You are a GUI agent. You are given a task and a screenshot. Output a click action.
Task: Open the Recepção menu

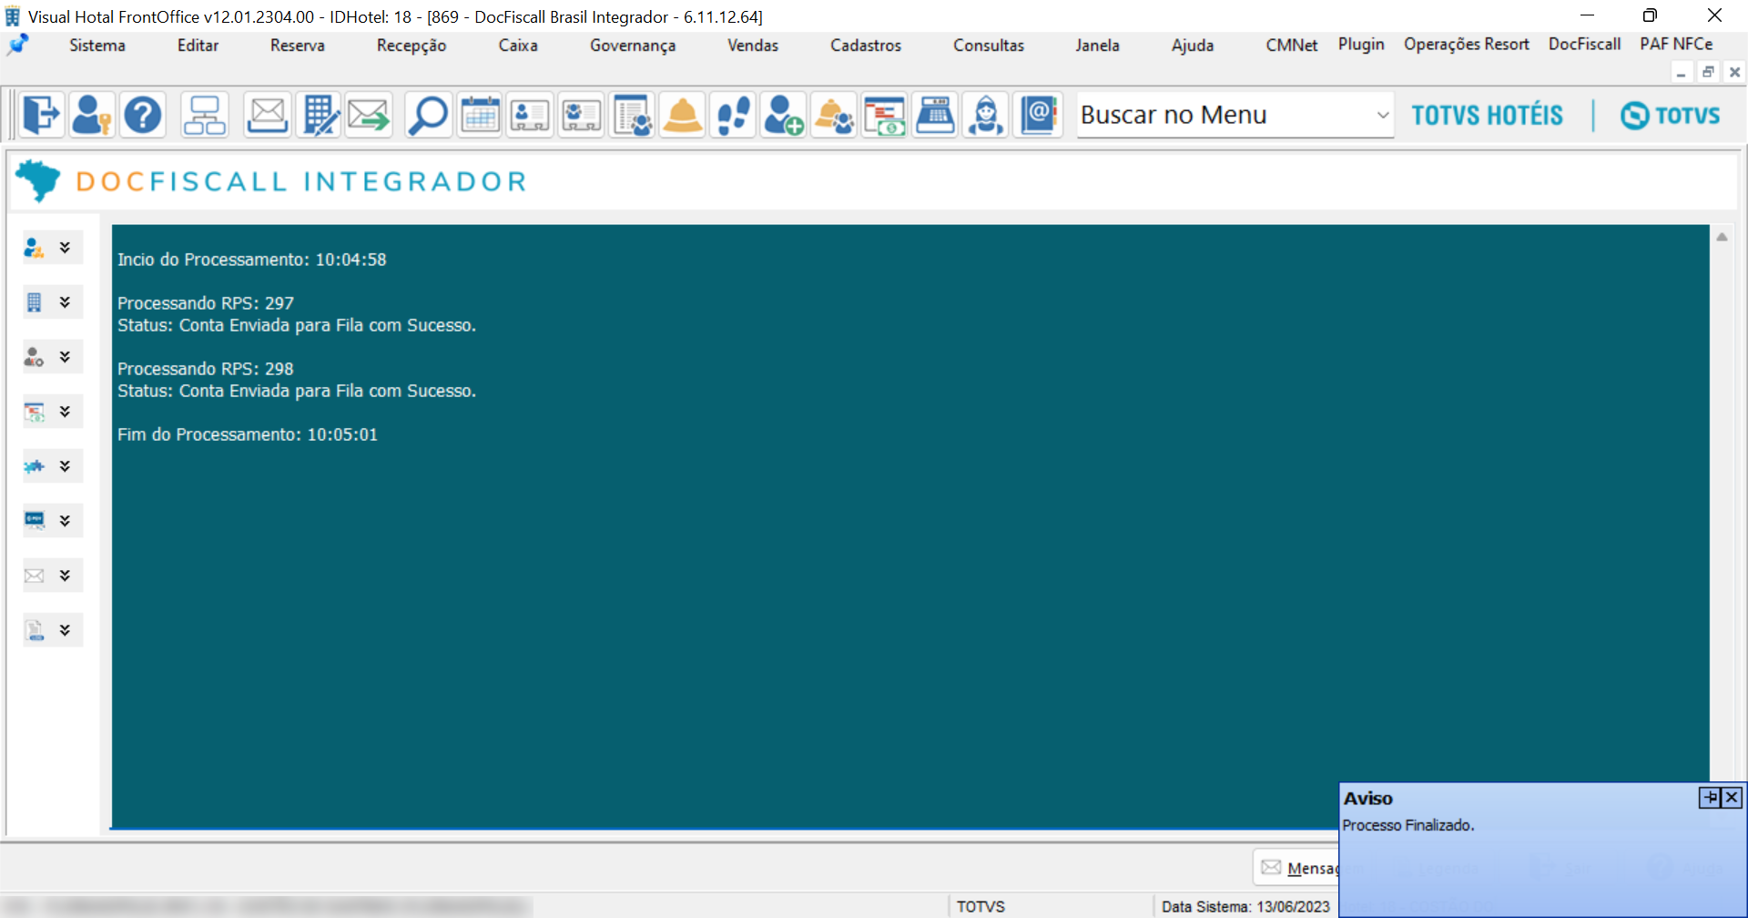pyautogui.click(x=412, y=46)
